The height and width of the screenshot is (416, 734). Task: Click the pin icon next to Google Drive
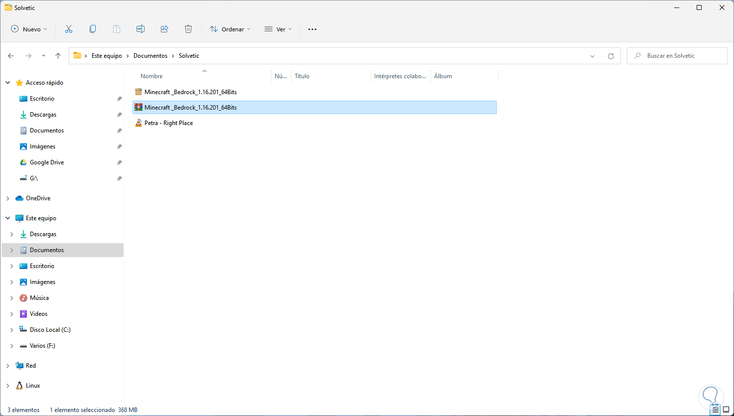click(120, 162)
